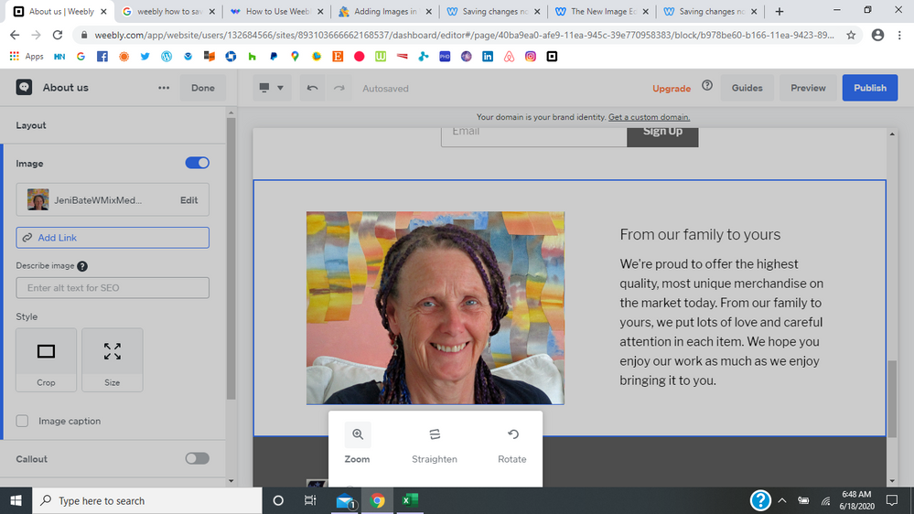Click the Straighten image tool
The width and height of the screenshot is (914, 514).
point(435,444)
